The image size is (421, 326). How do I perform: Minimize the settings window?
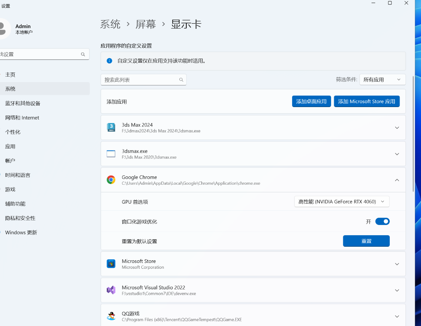(x=374, y=3)
